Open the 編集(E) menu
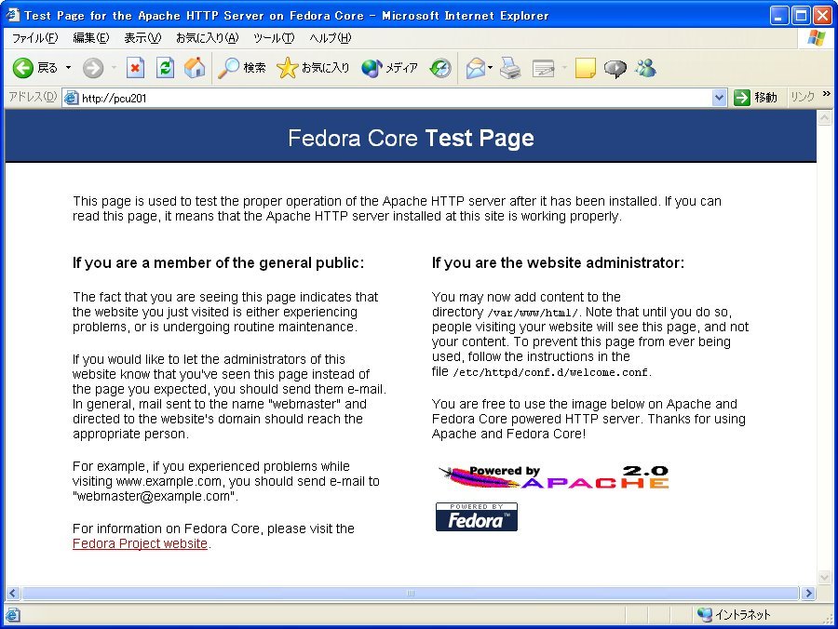 [x=91, y=38]
